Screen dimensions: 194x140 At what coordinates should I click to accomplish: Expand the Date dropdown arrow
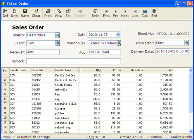(118, 34)
